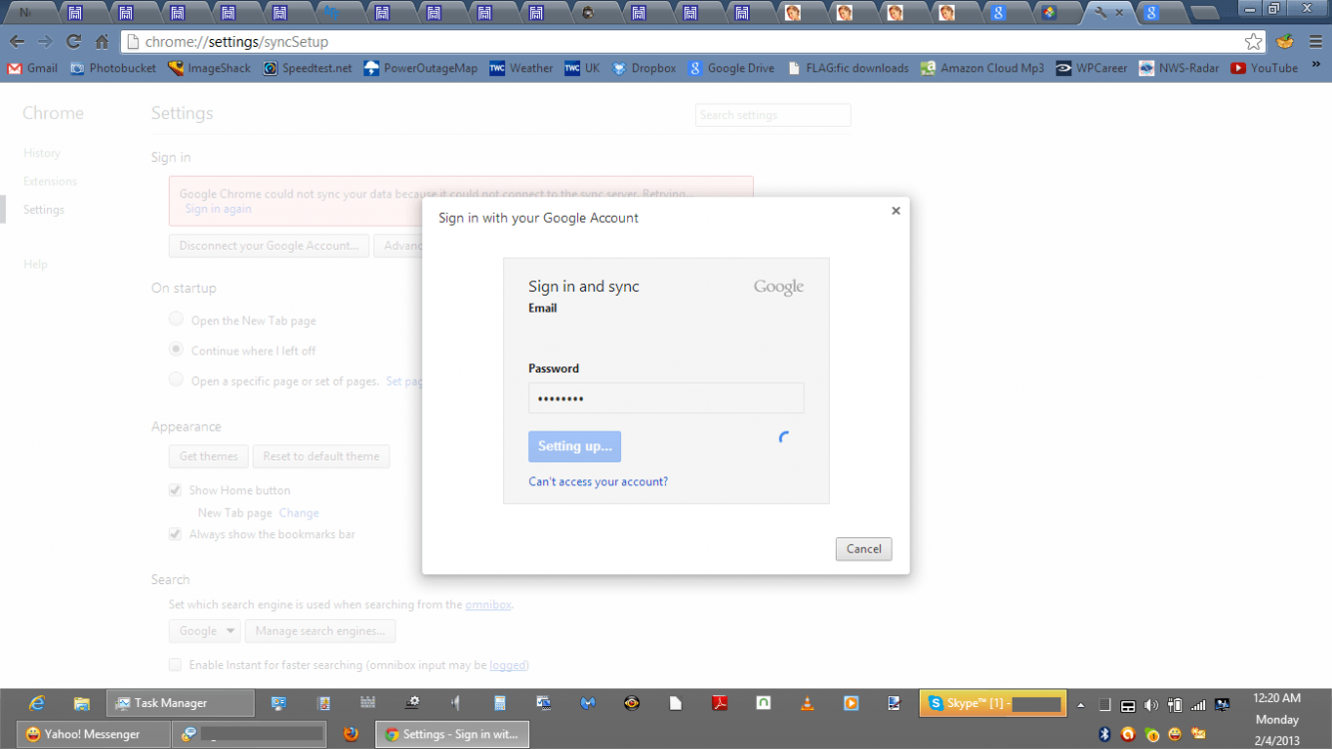The height and width of the screenshot is (749, 1332).
Task: Open the Google Drive bookmark
Action: point(731,68)
